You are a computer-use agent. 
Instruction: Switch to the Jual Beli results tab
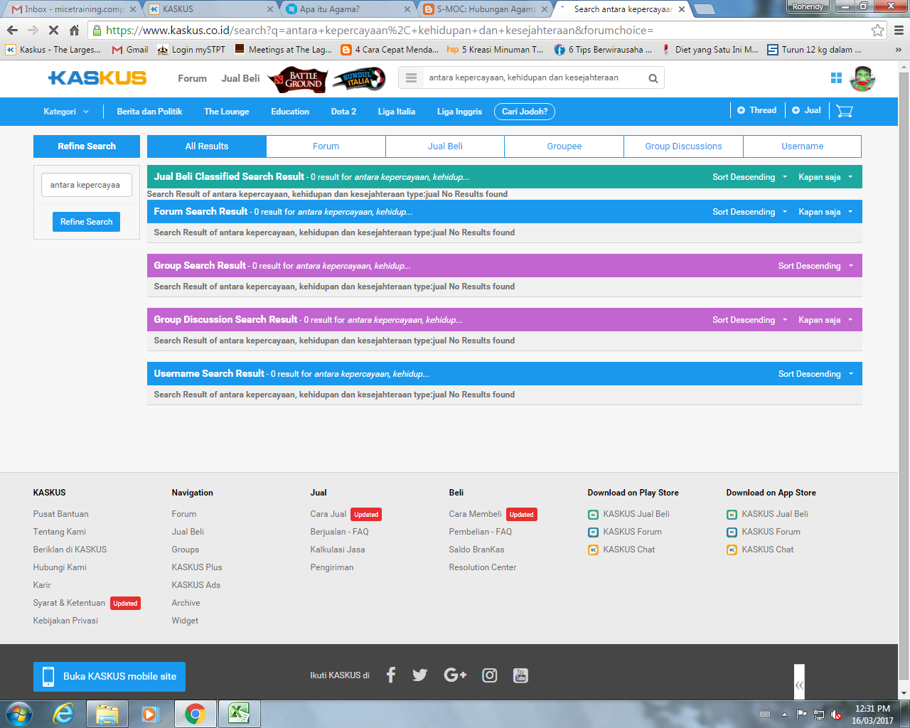(445, 146)
